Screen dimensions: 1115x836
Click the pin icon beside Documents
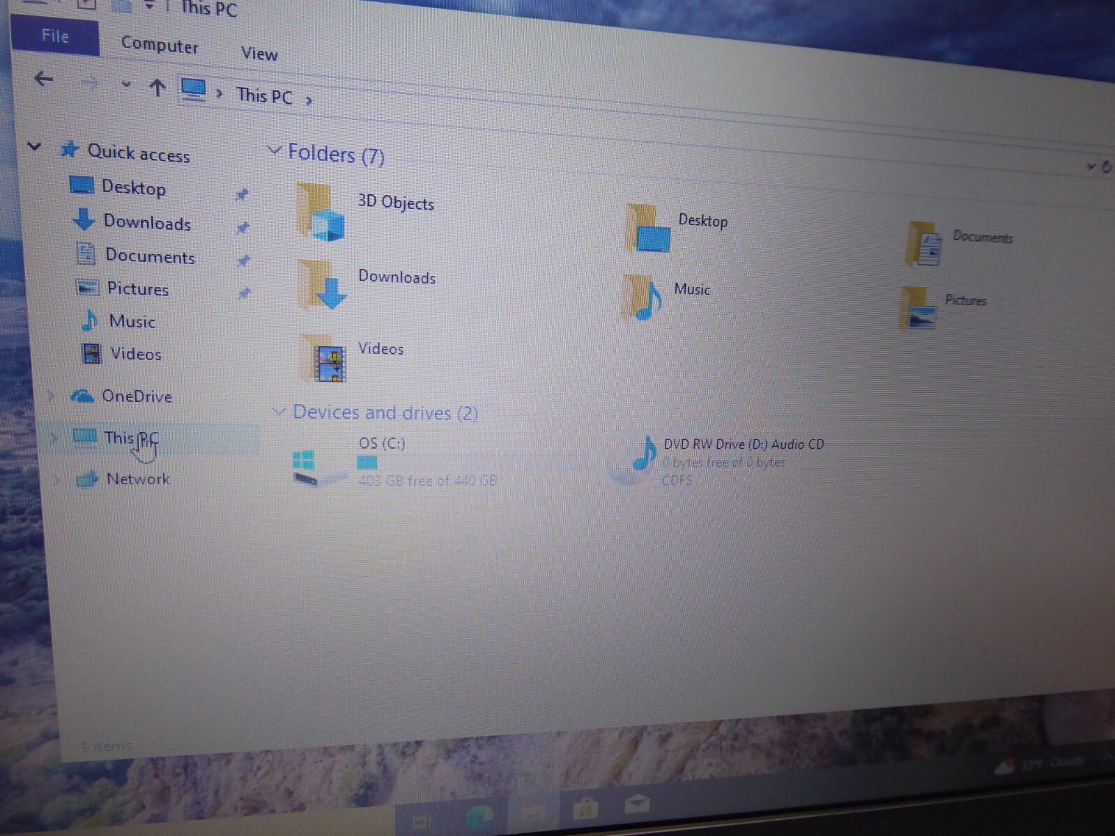(243, 261)
